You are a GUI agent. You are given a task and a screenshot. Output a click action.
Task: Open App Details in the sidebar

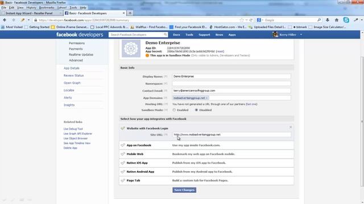click(x=72, y=68)
